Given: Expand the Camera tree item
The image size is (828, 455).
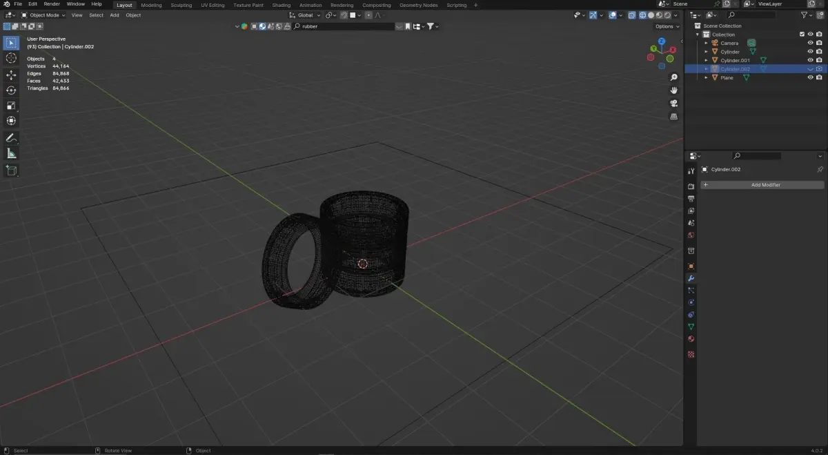Looking at the screenshot, I should point(706,43).
